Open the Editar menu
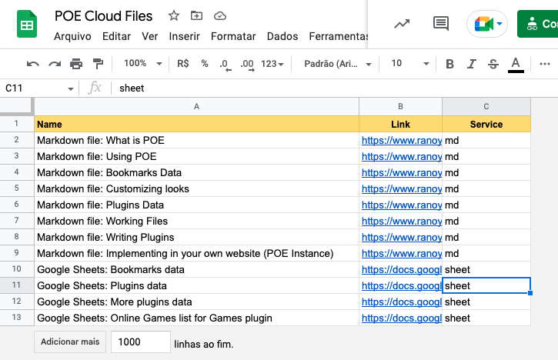This screenshot has width=558, height=360. (x=116, y=36)
